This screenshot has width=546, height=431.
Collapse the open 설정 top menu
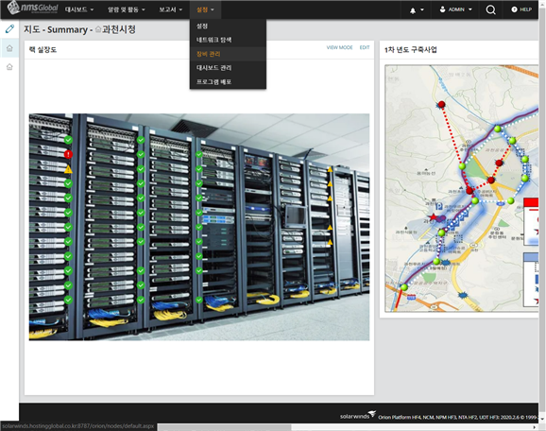tap(205, 9)
